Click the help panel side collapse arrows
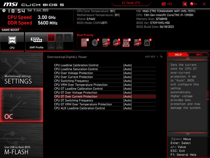Viewport: 210px width, 158px height. click(208, 99)
